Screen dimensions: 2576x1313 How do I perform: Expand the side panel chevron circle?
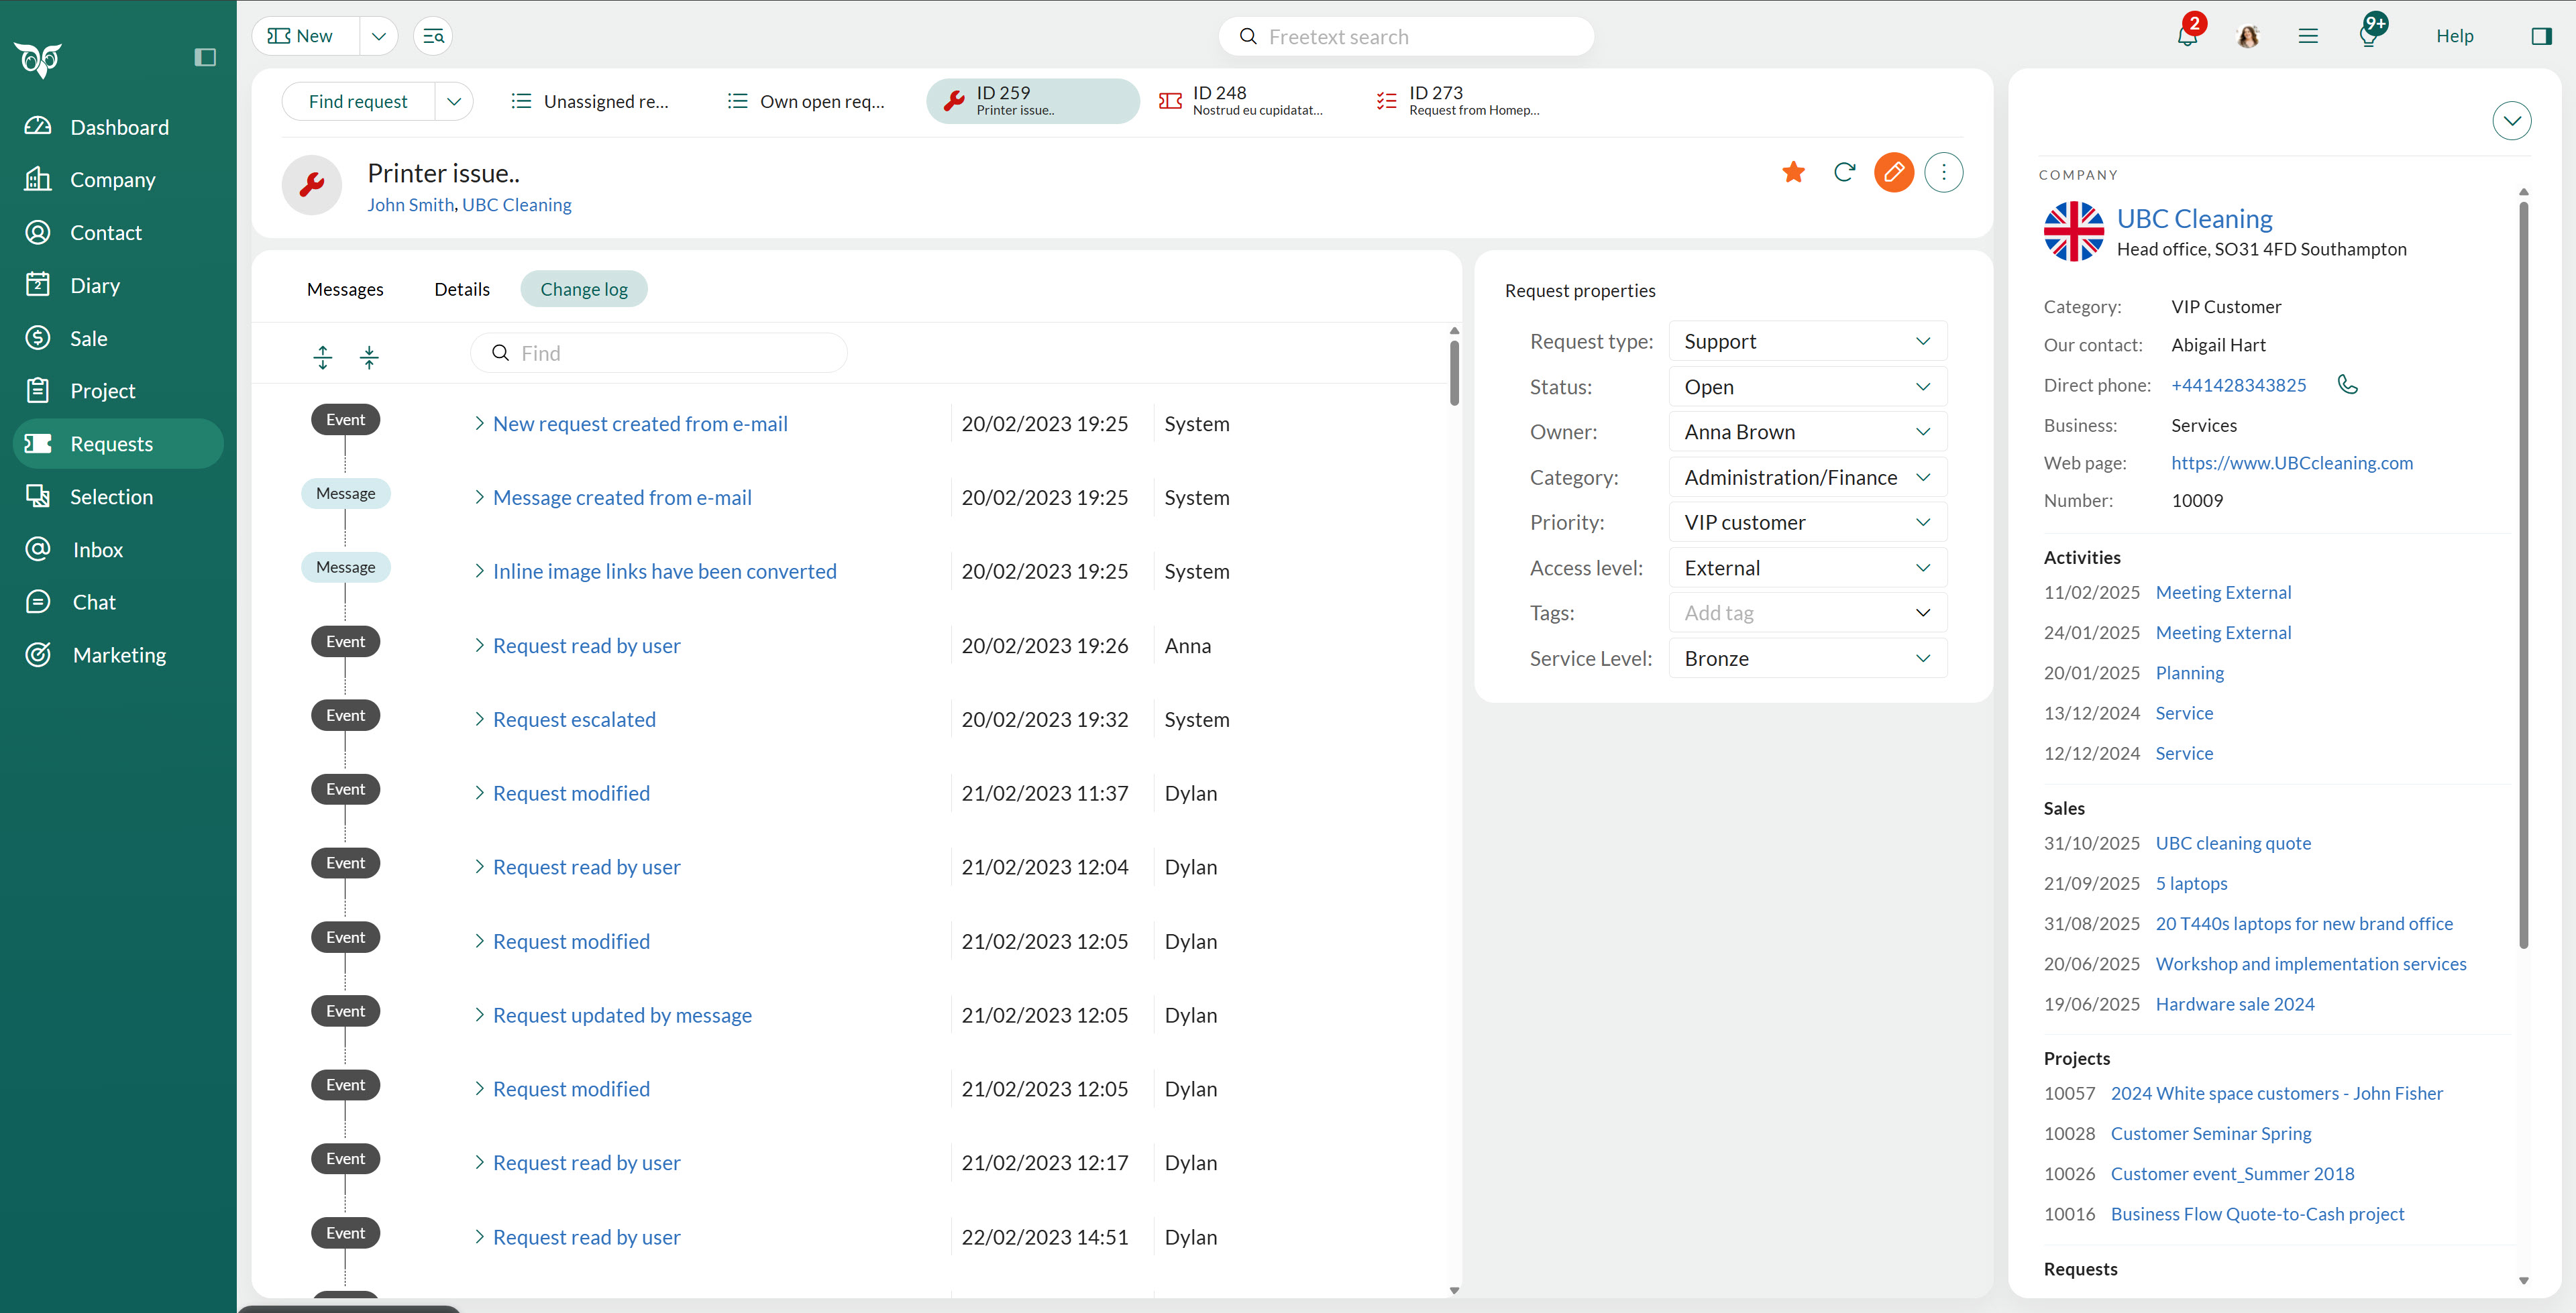[x=2511, y=121]
